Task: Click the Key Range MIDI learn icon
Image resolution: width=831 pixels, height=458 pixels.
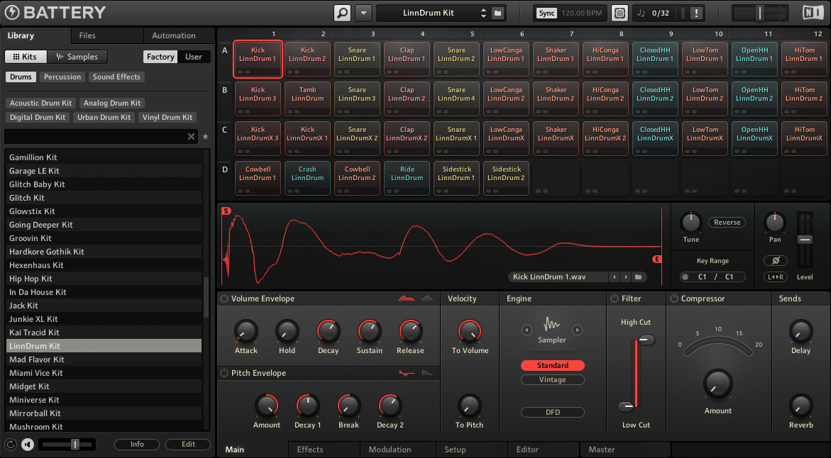Action: click(686, 277)
